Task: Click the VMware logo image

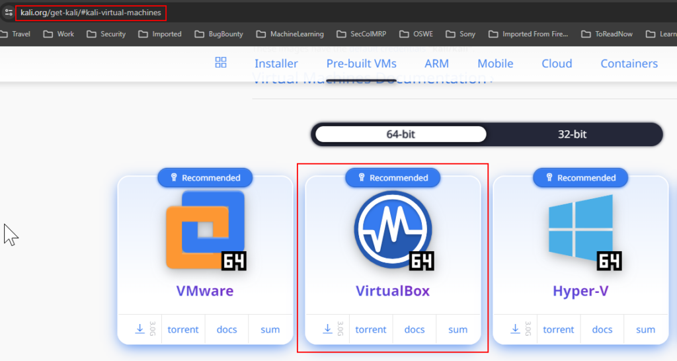Action: pos(206,231)
